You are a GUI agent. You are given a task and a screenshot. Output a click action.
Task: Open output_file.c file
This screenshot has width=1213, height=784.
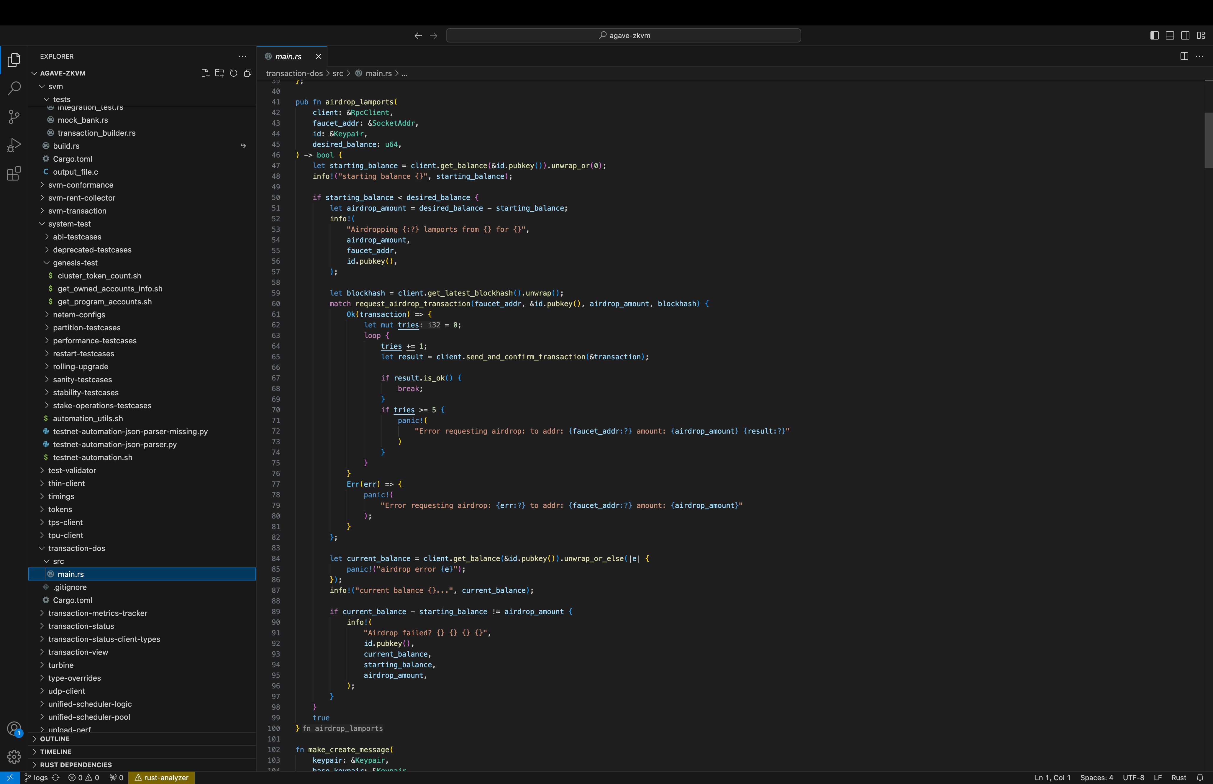click(x=142, y=172)
